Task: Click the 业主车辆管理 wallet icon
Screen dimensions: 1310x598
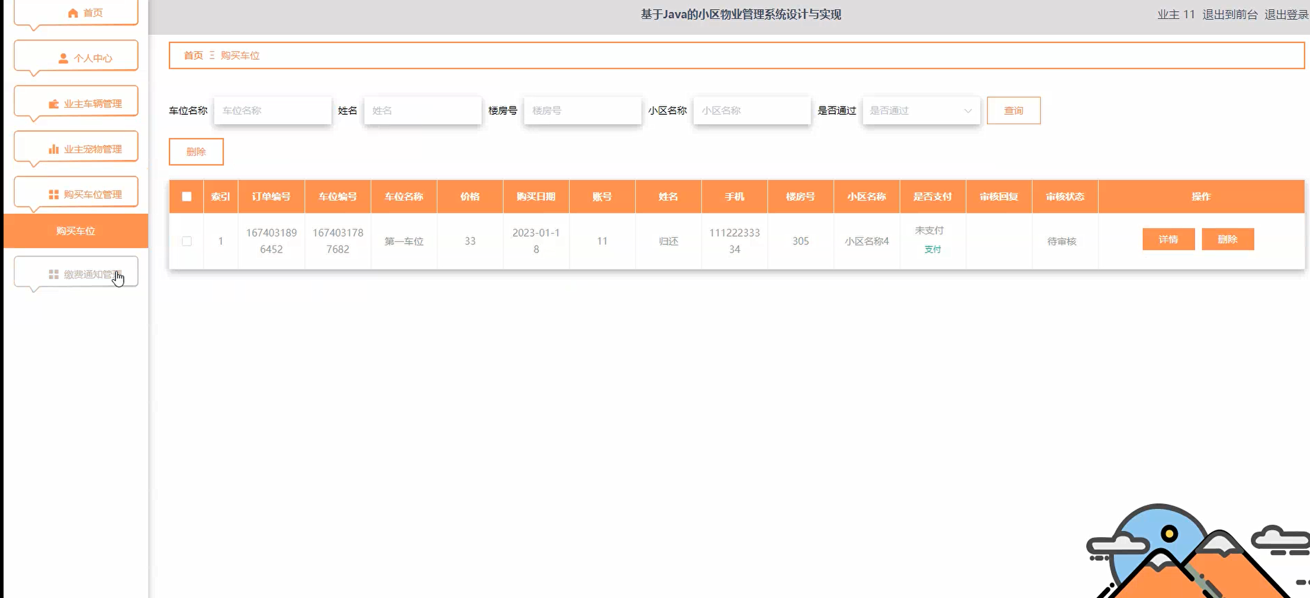Action: [54, 104]
